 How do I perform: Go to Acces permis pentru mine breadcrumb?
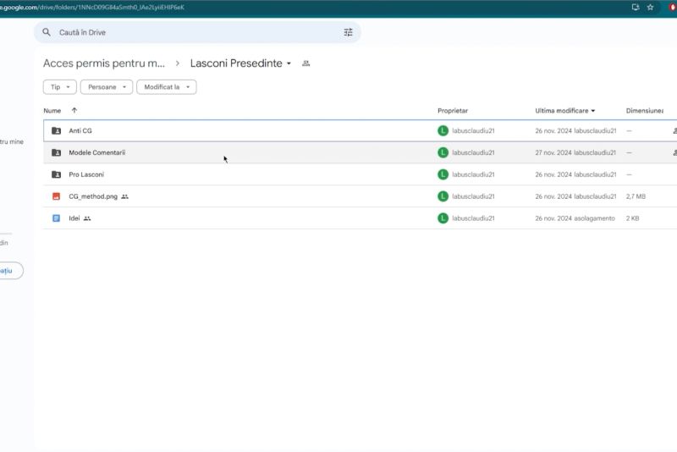click(x=104, y=63)
